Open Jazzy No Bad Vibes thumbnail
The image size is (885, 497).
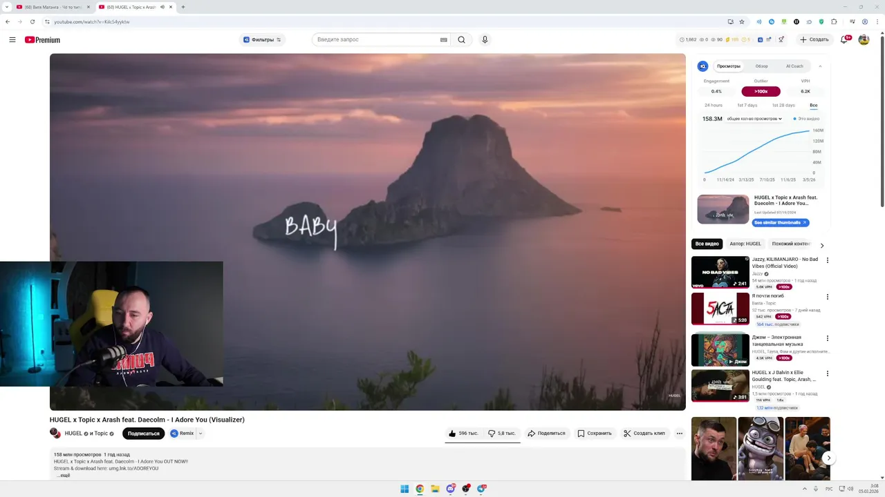[x=720, y=273]
